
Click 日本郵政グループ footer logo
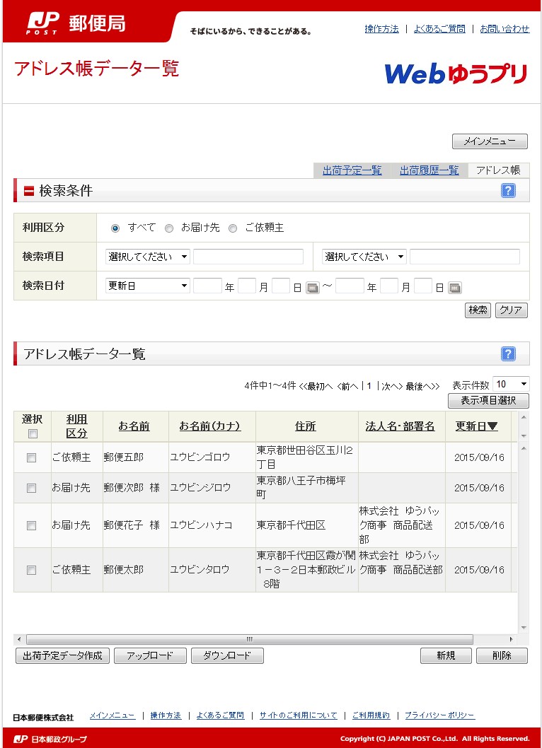coord(51,739)
